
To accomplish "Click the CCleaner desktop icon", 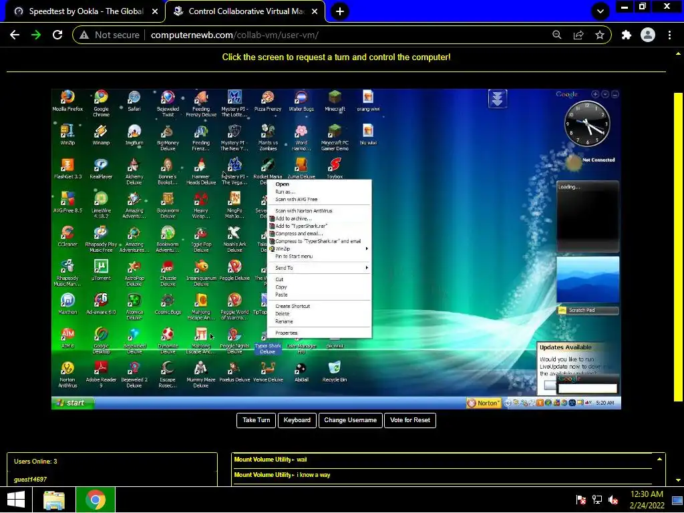I will (x=67, y=236).
